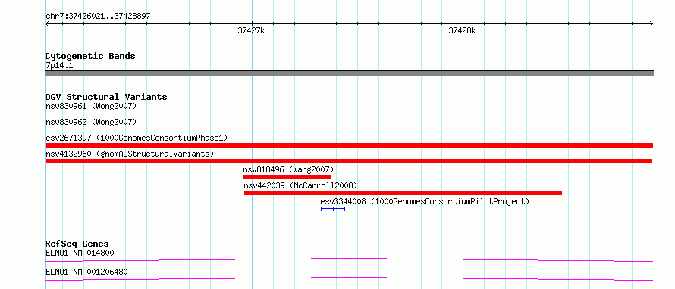Open the DGV Structural Variants track heading
This screenshot has height=289, width=675.
coord(106,97)
